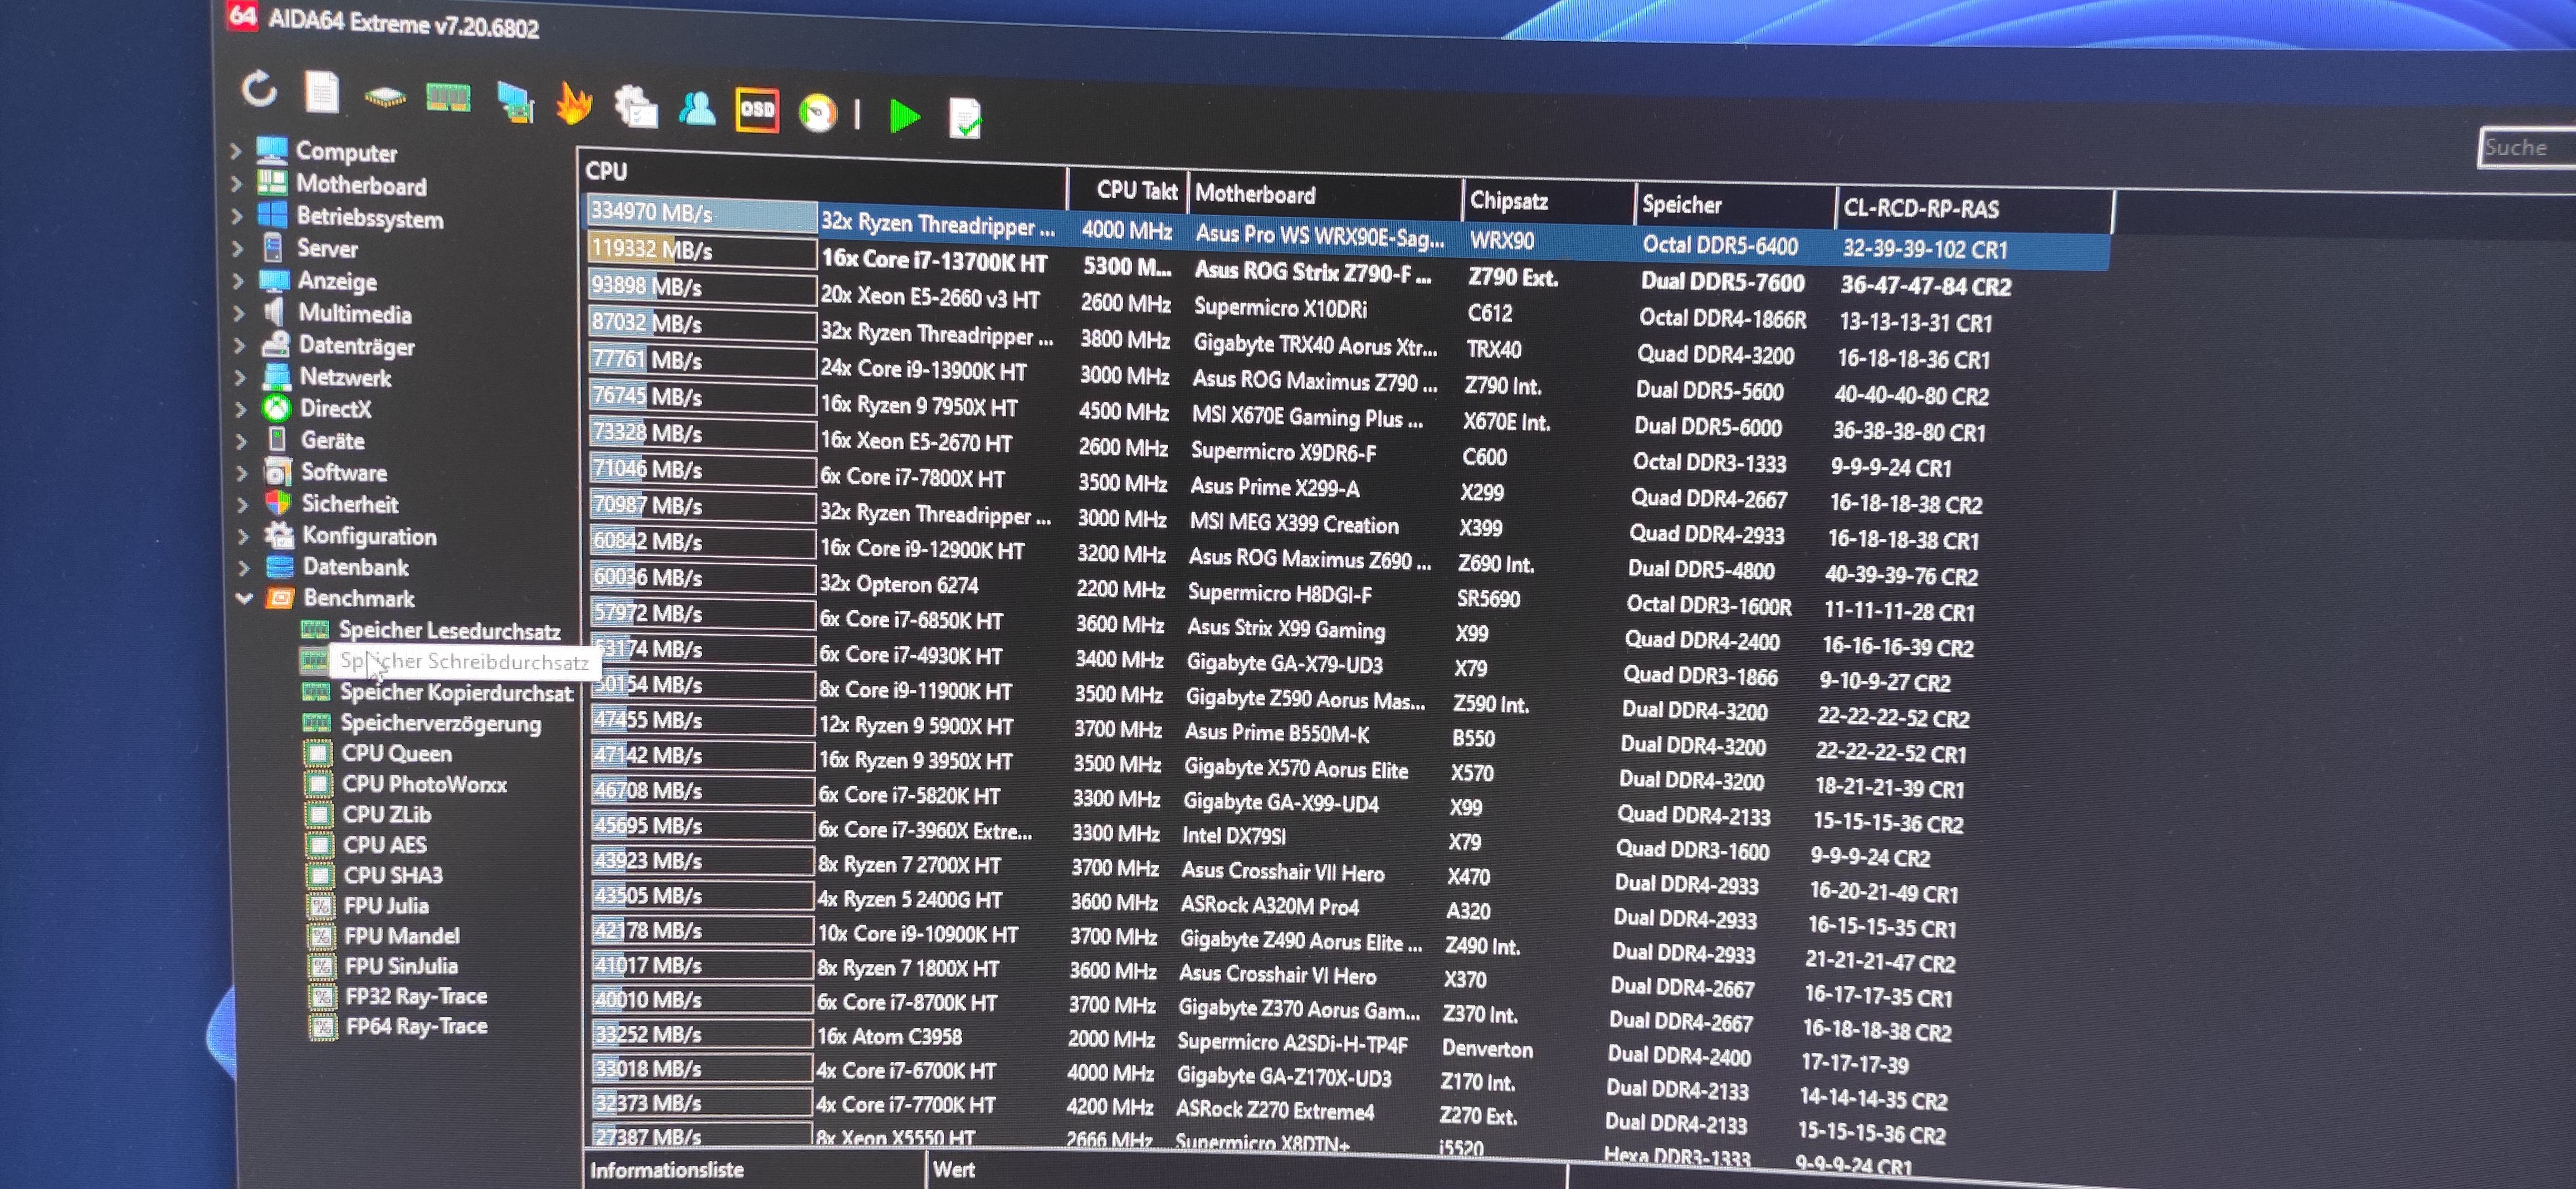2576x1189 pixels.
Task: Expand the Anzeige tree node
Action: 239,280
